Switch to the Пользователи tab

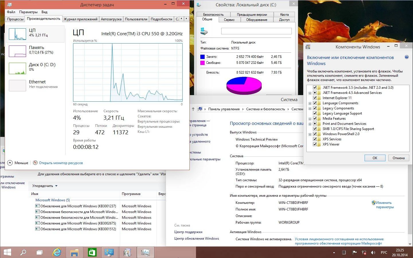136,19
